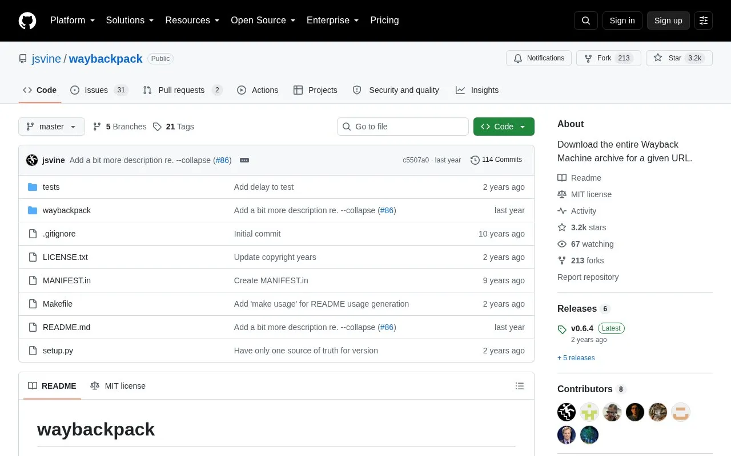Click the tests folder icon
731x456 pixels.
(x=33, y=187)
